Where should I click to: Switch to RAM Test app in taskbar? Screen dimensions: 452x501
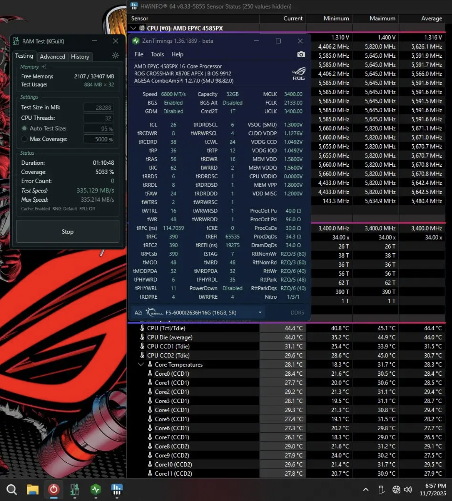75,489
